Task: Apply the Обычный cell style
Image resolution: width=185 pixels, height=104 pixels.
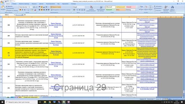Action: point(110,7)
